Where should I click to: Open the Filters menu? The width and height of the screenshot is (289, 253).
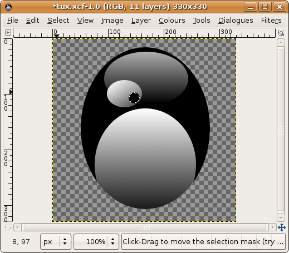(271, 21)
